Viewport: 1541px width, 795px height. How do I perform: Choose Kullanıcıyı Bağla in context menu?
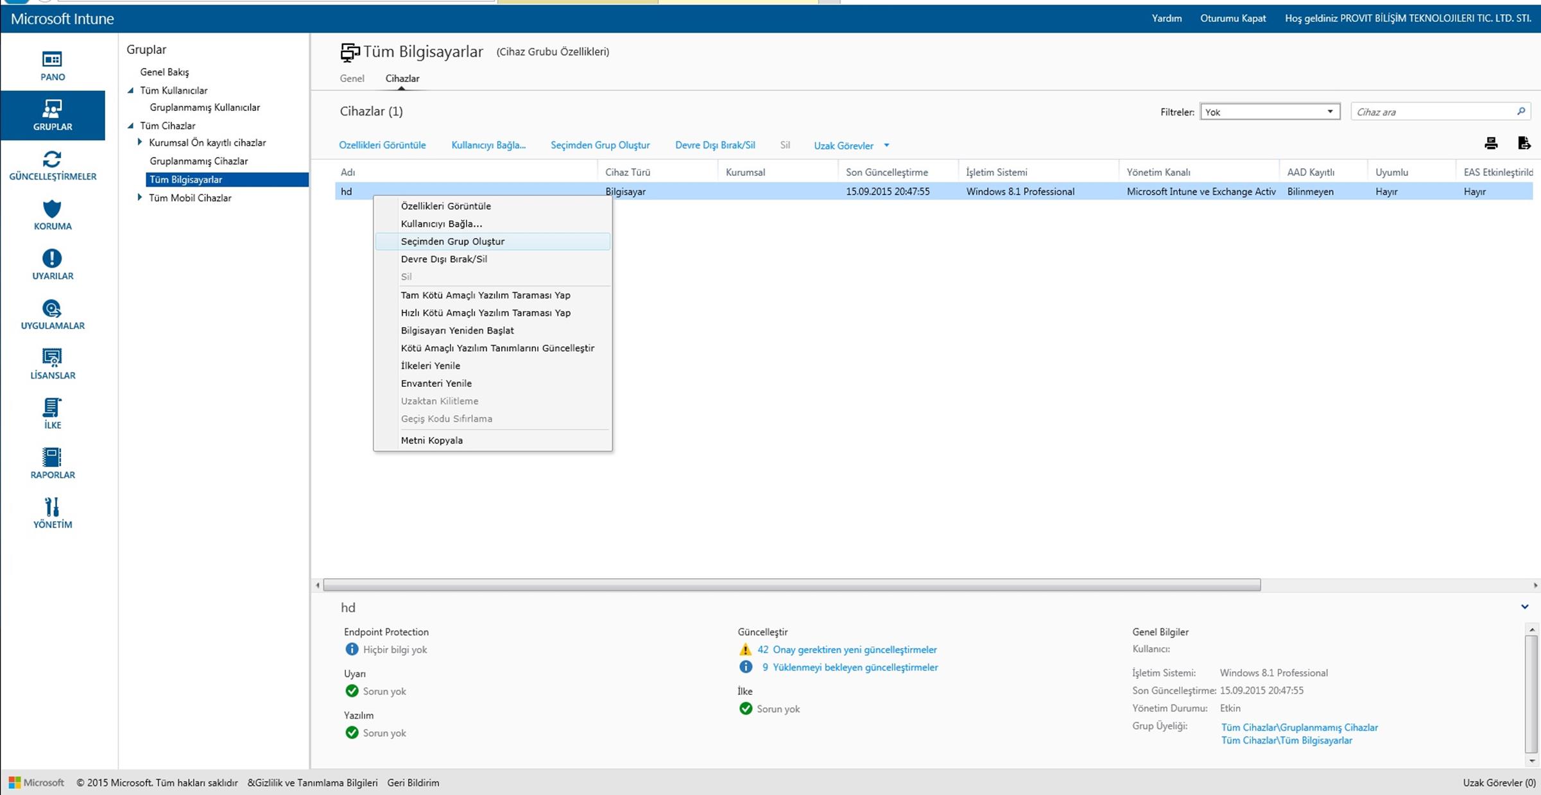[x=492, y=224]
